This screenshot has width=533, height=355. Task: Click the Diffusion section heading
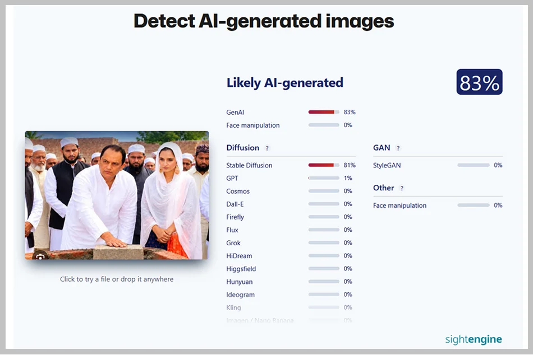point(243,148)
